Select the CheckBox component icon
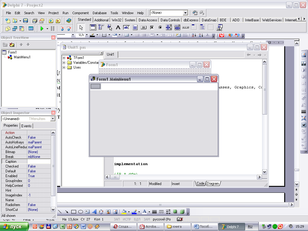The width and height of the screenshot is (308, 231). point(152,27)
